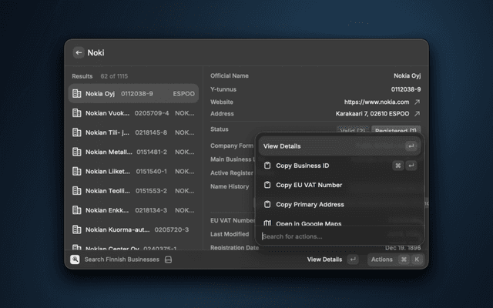Click Official Name value Nokia Oyj
This screenshot has height=308, width=493.
[x=407, y=75]
